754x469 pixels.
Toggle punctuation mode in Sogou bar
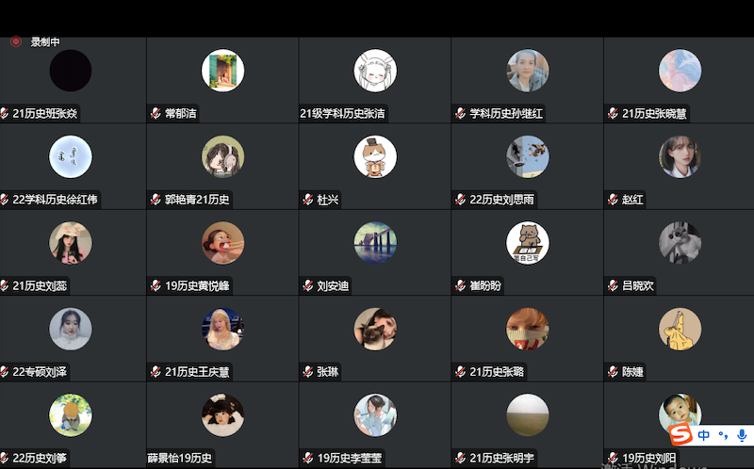pos(723,436)
